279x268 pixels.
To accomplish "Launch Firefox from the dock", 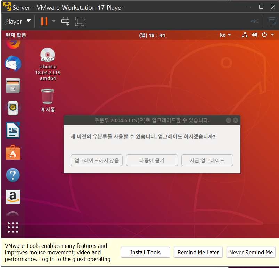I will click(13, 44).
